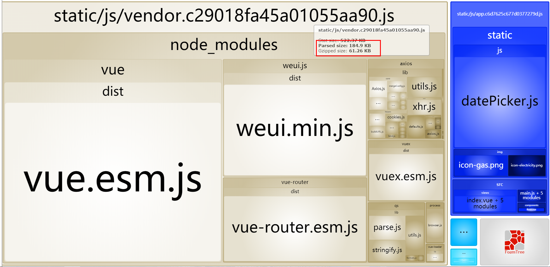Click the views folder header

485,193
